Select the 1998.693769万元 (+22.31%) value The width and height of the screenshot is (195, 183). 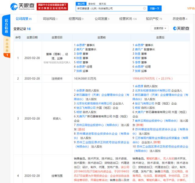click(x=153, y=79)
